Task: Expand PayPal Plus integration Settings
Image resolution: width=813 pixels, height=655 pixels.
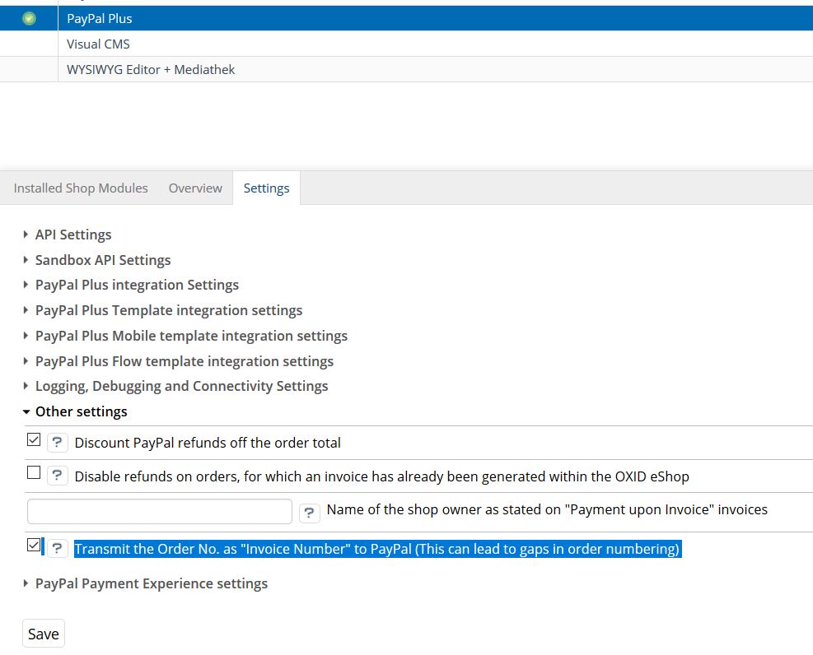Action: coord(137,285)
